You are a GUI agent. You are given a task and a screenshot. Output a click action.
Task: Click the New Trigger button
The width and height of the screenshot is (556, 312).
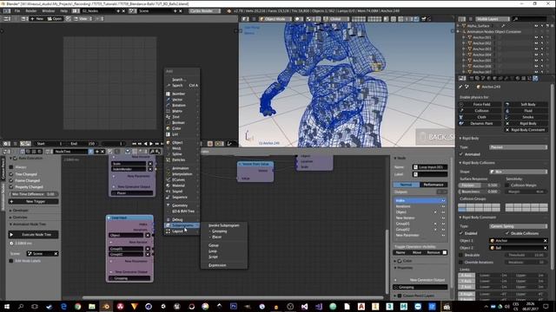(33, 201)
